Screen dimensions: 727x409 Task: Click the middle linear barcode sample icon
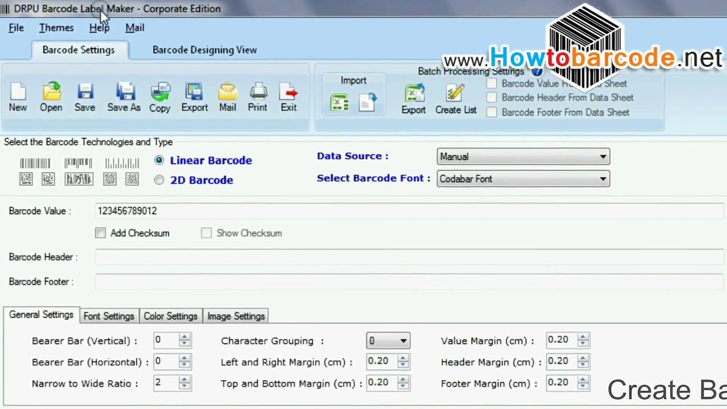[x=78, y=164]
